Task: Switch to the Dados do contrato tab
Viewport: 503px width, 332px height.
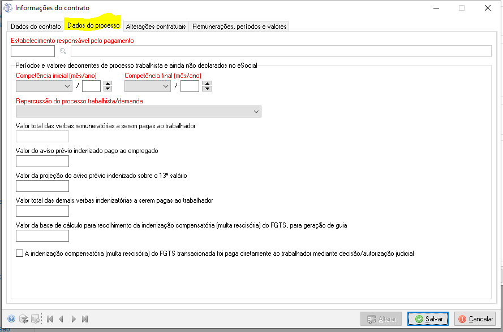Action: (36, 27)
